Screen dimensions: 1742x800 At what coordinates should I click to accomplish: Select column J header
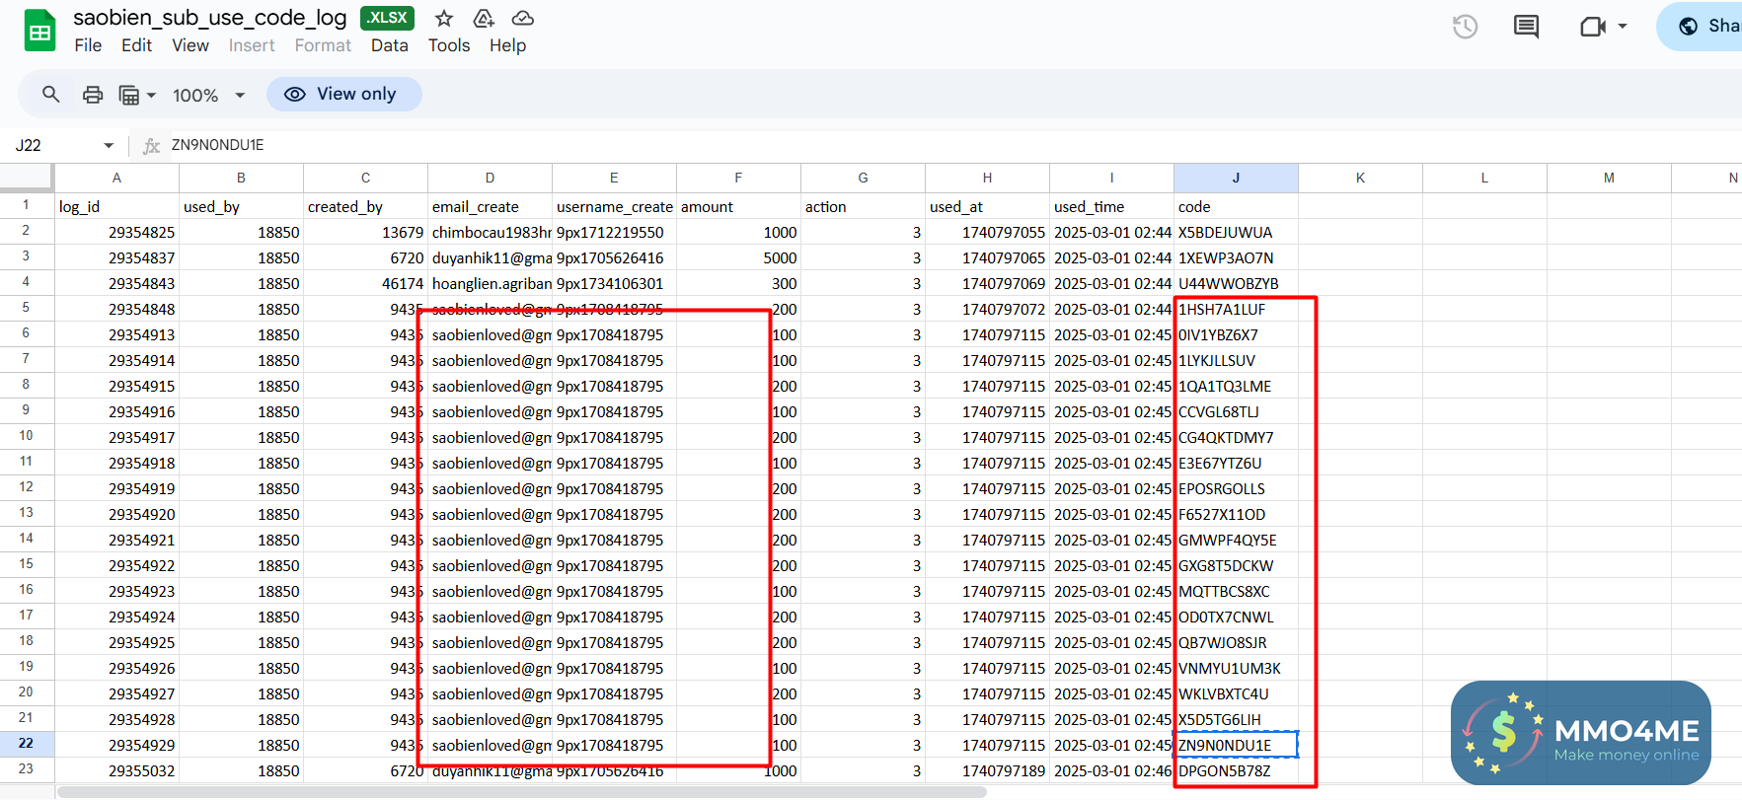click(1236, 178)
